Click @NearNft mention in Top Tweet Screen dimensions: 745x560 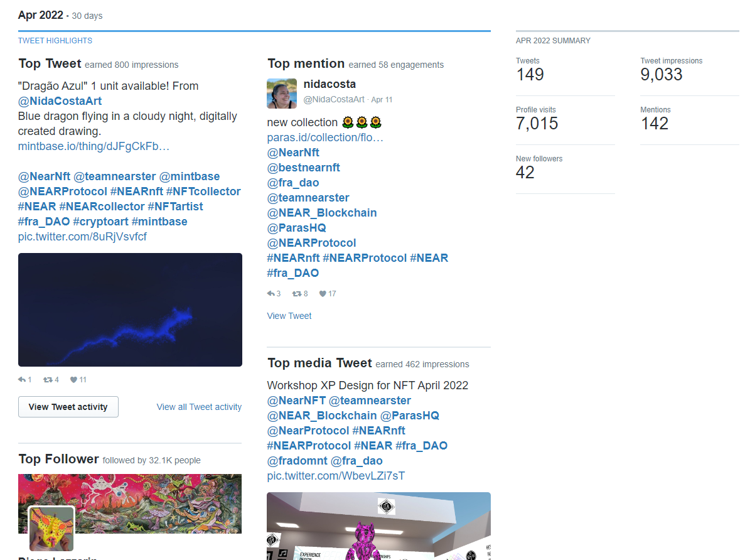(44, 176)
